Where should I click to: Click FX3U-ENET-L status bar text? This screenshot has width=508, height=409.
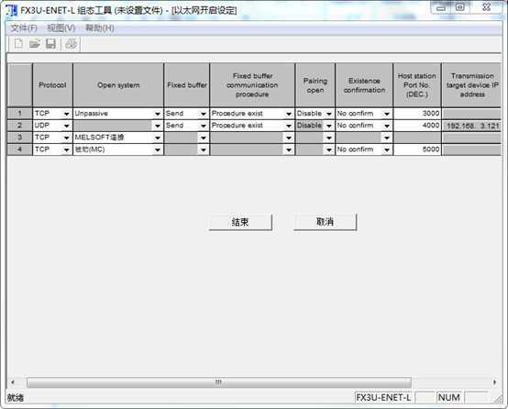[383, 397]
